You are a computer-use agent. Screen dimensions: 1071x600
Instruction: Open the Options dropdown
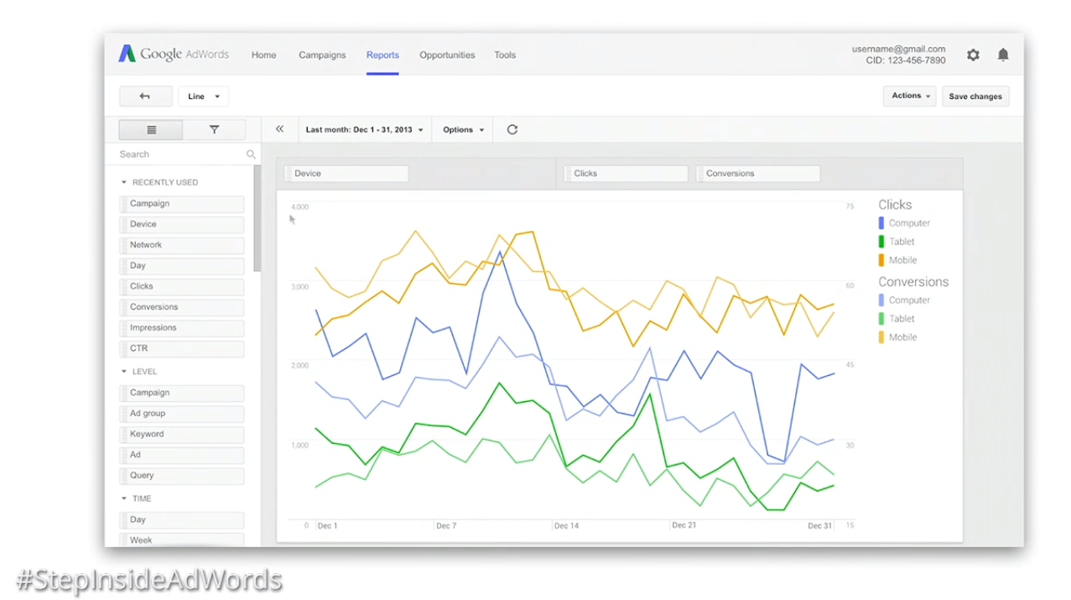click(x=464, y=130)
